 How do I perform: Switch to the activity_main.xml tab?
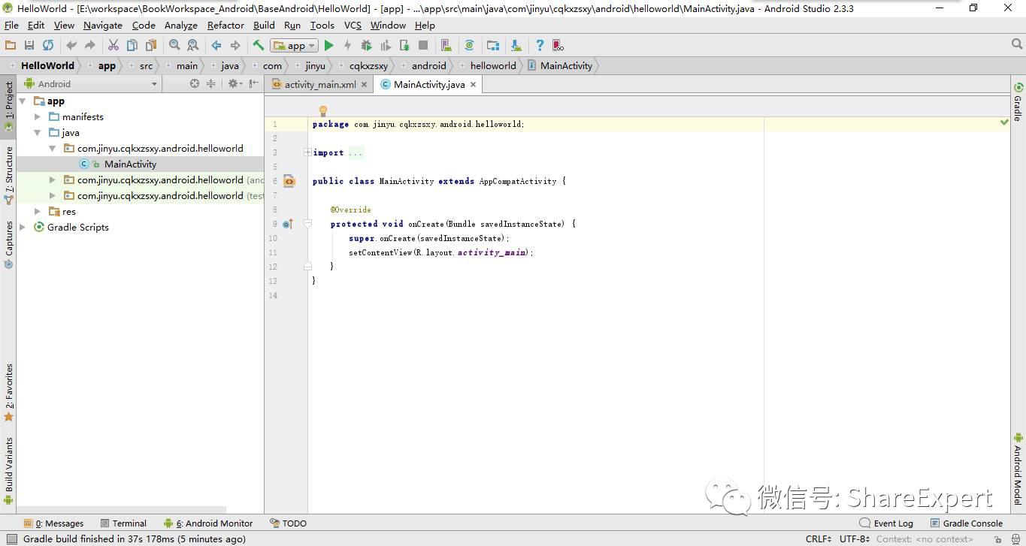[319, 85]
